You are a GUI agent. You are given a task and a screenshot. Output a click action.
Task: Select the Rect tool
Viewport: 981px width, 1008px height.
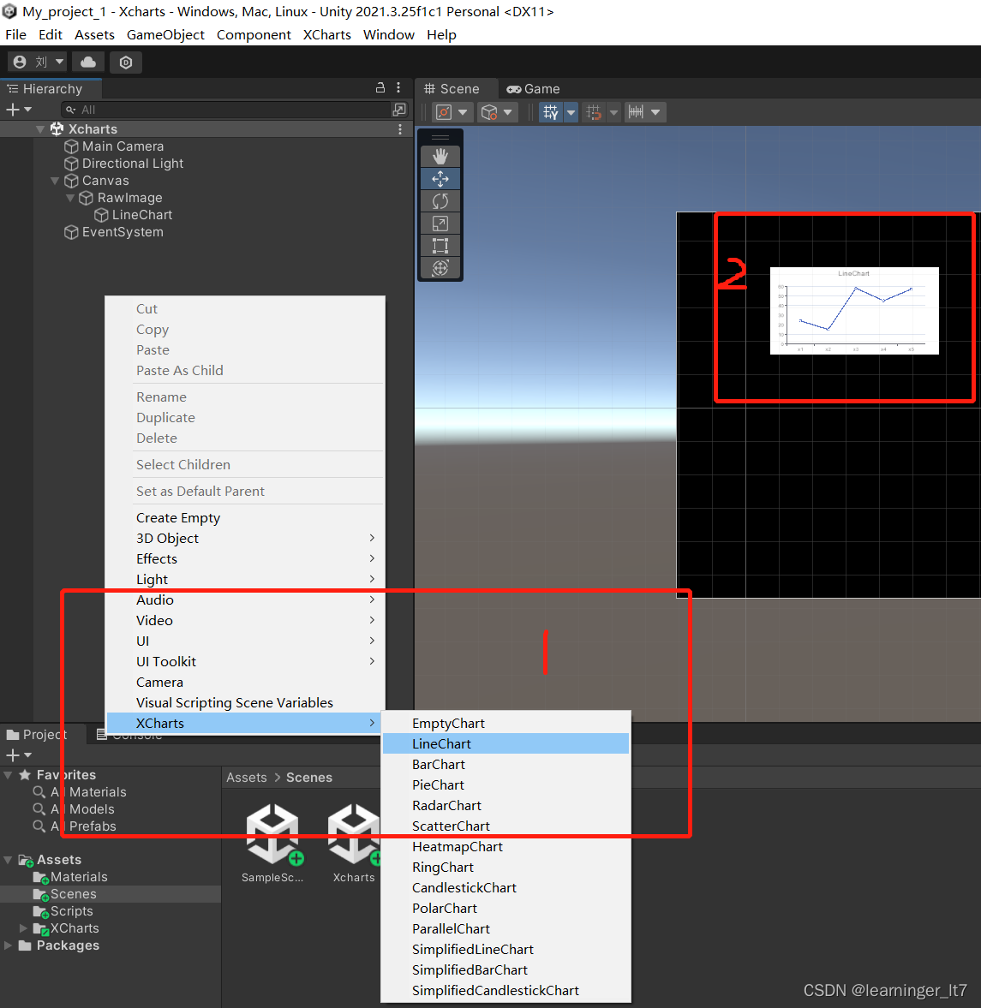tap(440, 246)
